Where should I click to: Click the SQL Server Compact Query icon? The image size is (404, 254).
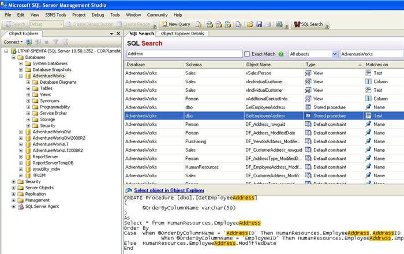238,24
